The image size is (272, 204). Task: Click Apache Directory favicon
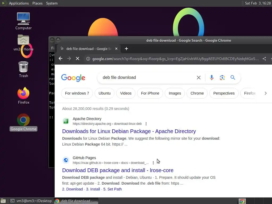[66, 121]
